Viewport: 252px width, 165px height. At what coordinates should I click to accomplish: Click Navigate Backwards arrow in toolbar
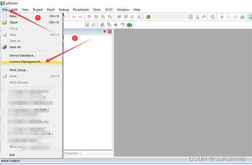tap(74, 17)
